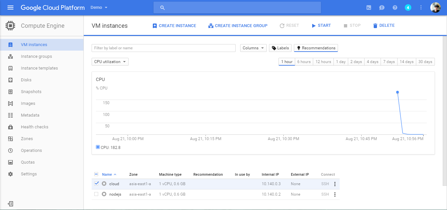
Task: Select the 14 days time range
Action: click(407, 62)
